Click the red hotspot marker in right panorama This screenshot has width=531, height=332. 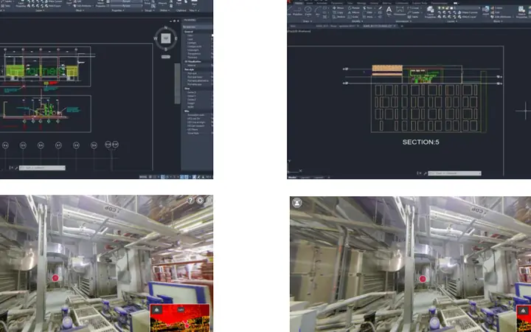click(423, 279)
